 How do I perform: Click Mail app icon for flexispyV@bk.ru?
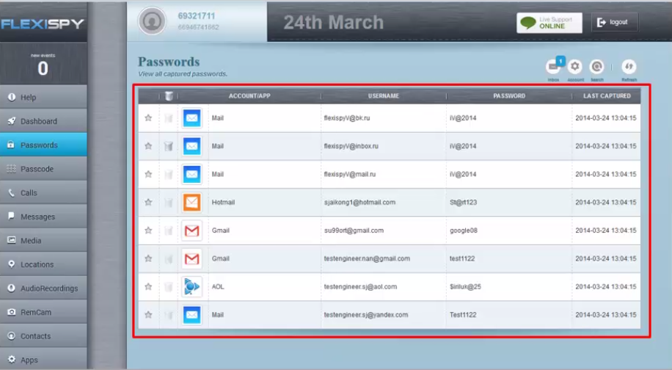click(x=191, y=118)
